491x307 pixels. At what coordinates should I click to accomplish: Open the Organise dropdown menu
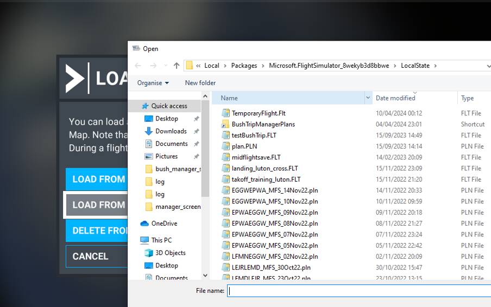pyautogui.click(x=153, y=83)
